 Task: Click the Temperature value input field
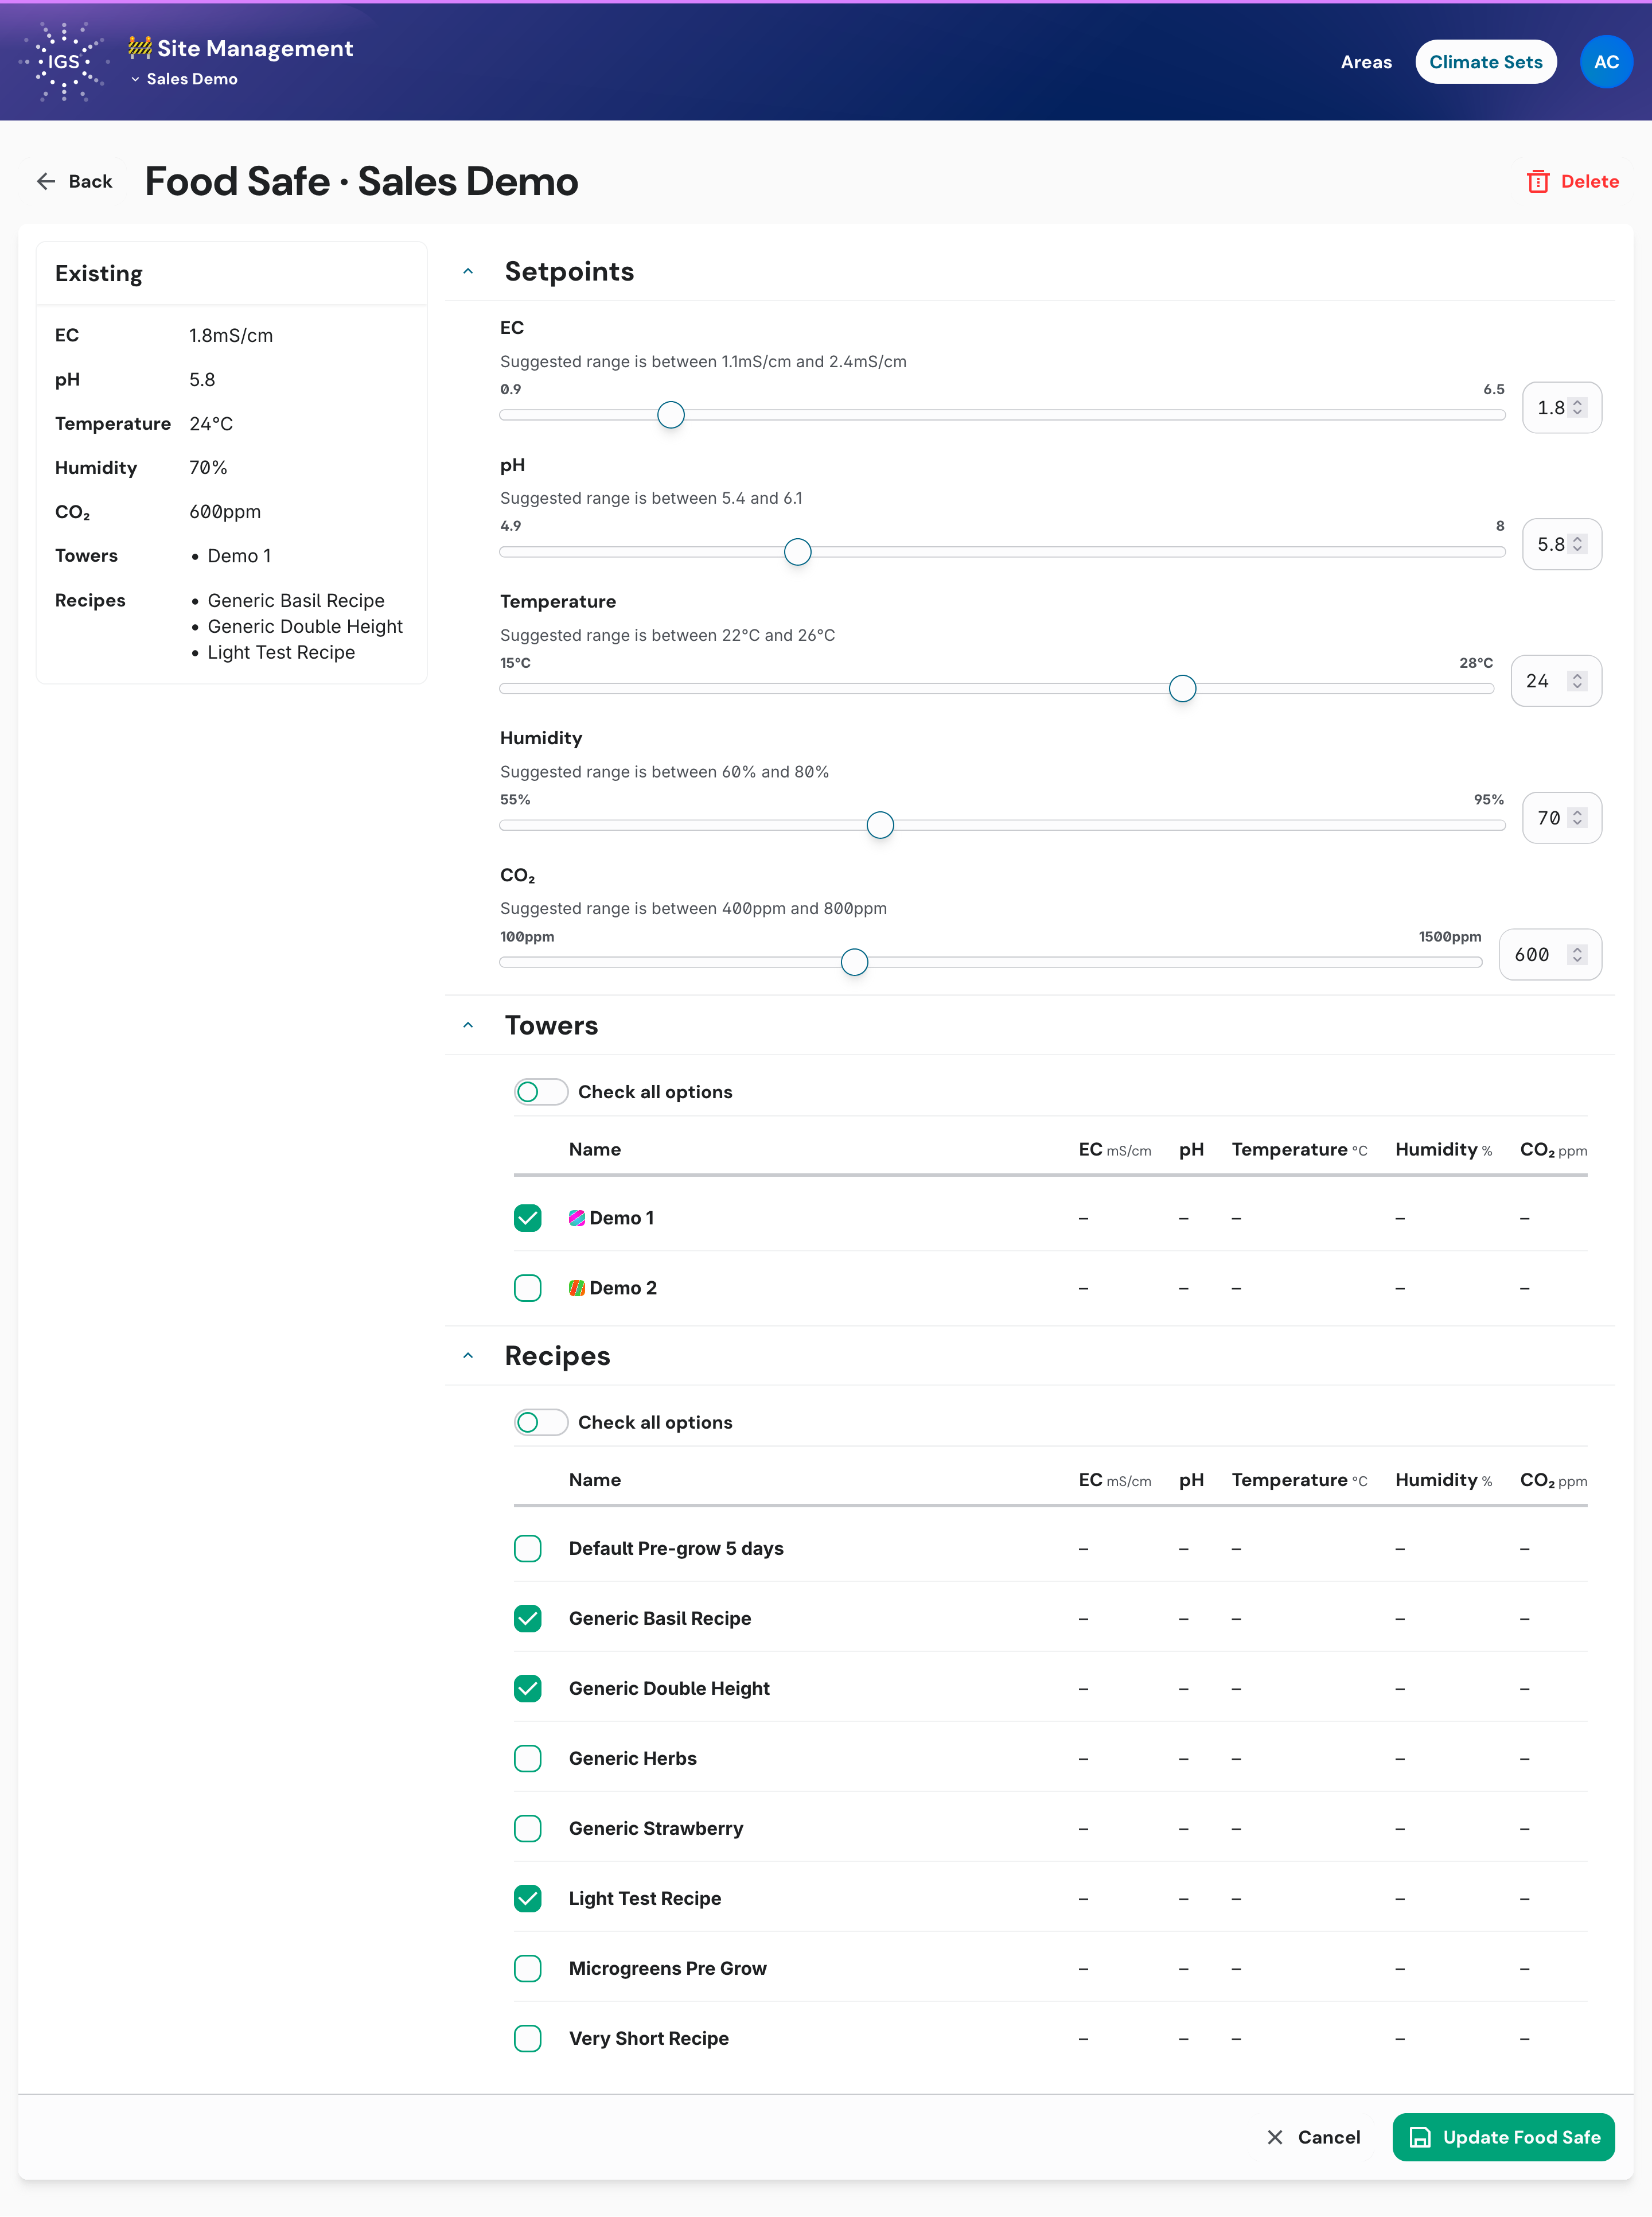pos(1555,681)
